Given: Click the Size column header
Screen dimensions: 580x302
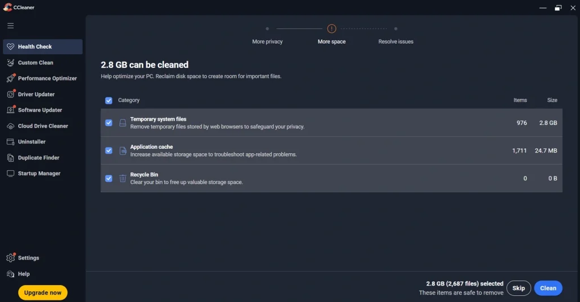Looking at the screenshot, I should (x=552, y=100).
